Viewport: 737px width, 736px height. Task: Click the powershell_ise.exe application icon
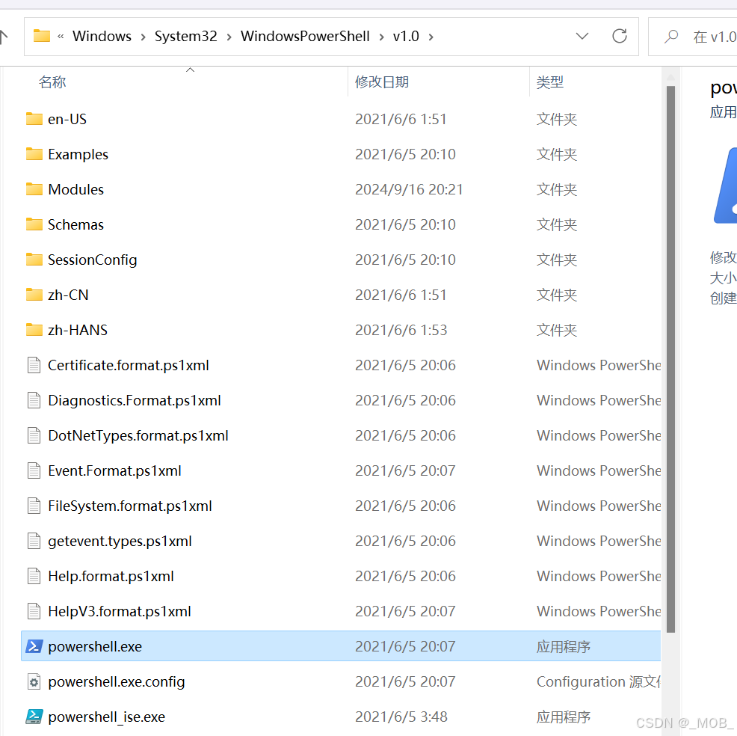pyautogui.click(x=34, y=717)
